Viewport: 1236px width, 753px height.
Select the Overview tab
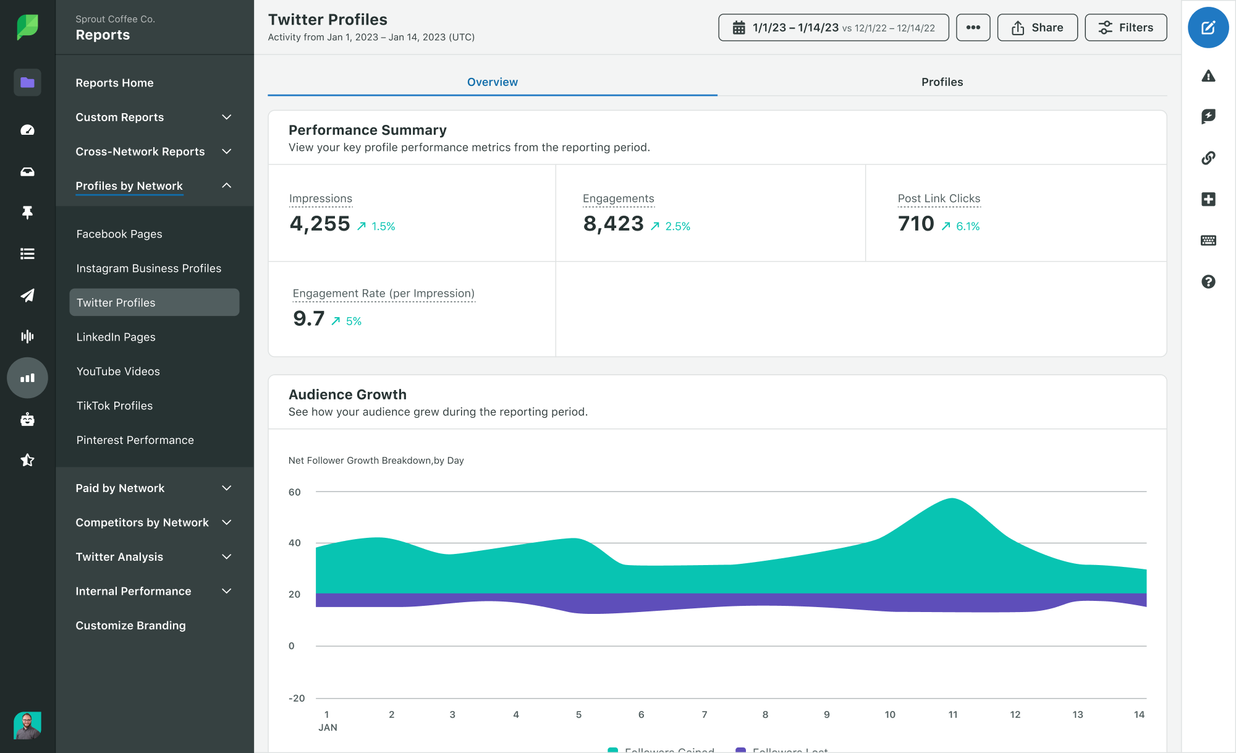tap(493, 81)
